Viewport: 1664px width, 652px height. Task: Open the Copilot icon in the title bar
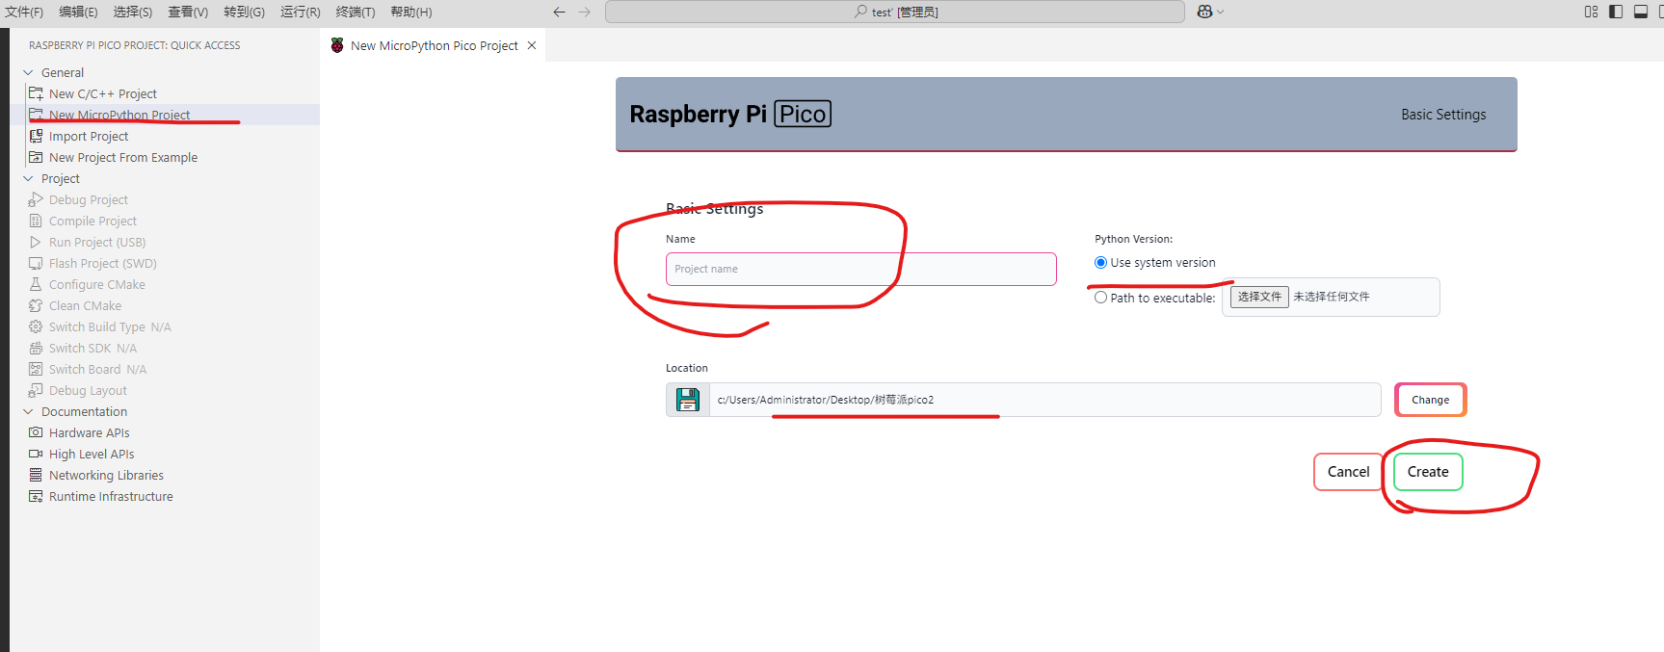pyautogui.click(x=1204, y=12)
